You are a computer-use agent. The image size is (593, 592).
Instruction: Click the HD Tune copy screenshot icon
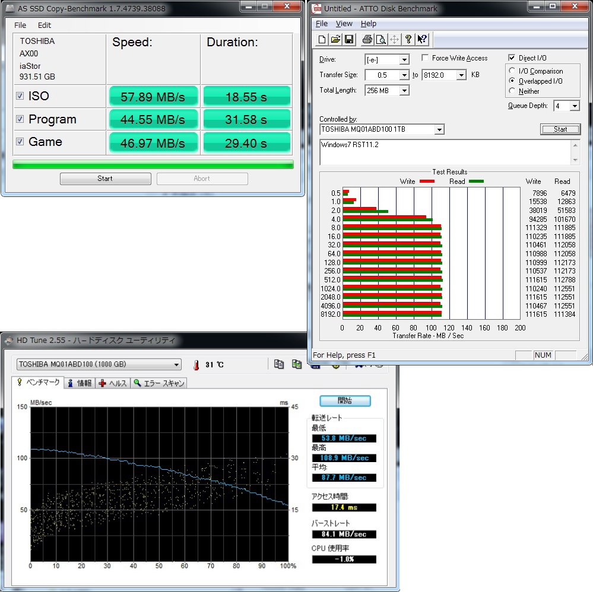[297, 364]
